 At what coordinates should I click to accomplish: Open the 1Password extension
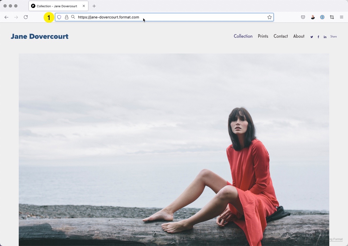pyautogui.click(x=322, y=17)
